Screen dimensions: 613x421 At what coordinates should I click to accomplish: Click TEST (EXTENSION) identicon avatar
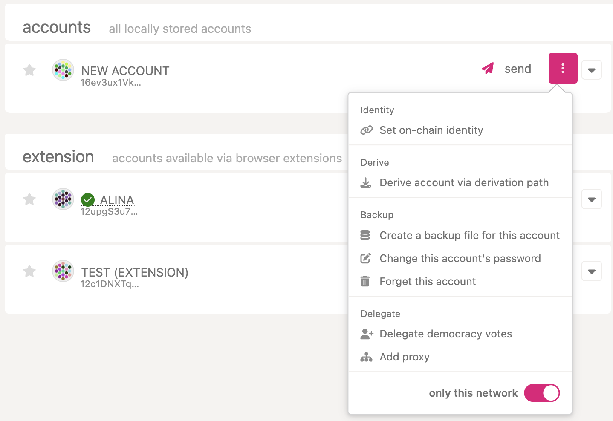point(63,271)
